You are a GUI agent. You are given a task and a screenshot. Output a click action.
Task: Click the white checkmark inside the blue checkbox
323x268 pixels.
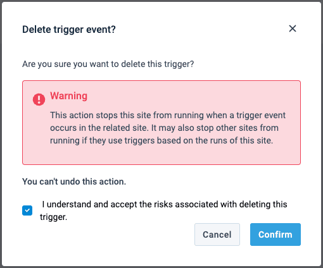click(x=27, y=210)
